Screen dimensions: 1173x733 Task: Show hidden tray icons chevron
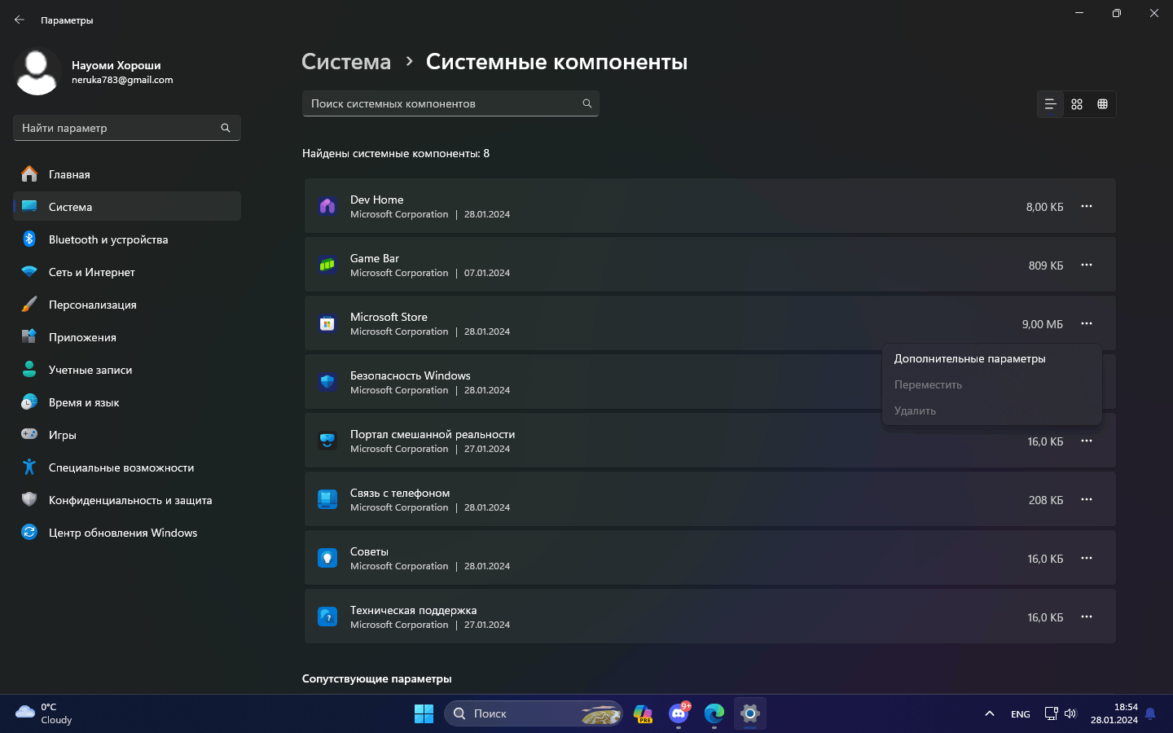[990, 713]
